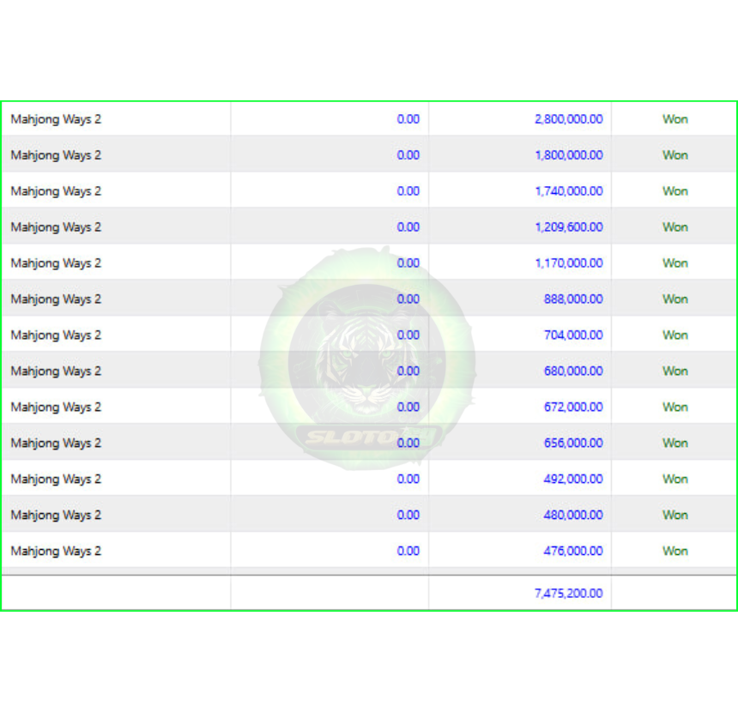Click Won status of 2,800,000.00 row
This screenshot has width=738, height=712.
[675, 119]
